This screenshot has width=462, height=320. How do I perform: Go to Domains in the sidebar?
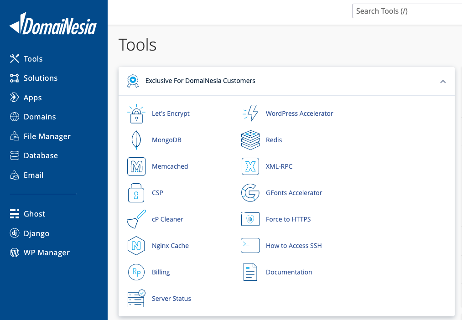click(39, 117)
